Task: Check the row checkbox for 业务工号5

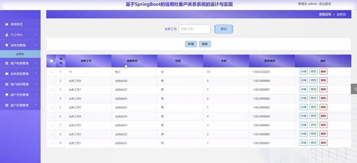Action: pos(51,108)
